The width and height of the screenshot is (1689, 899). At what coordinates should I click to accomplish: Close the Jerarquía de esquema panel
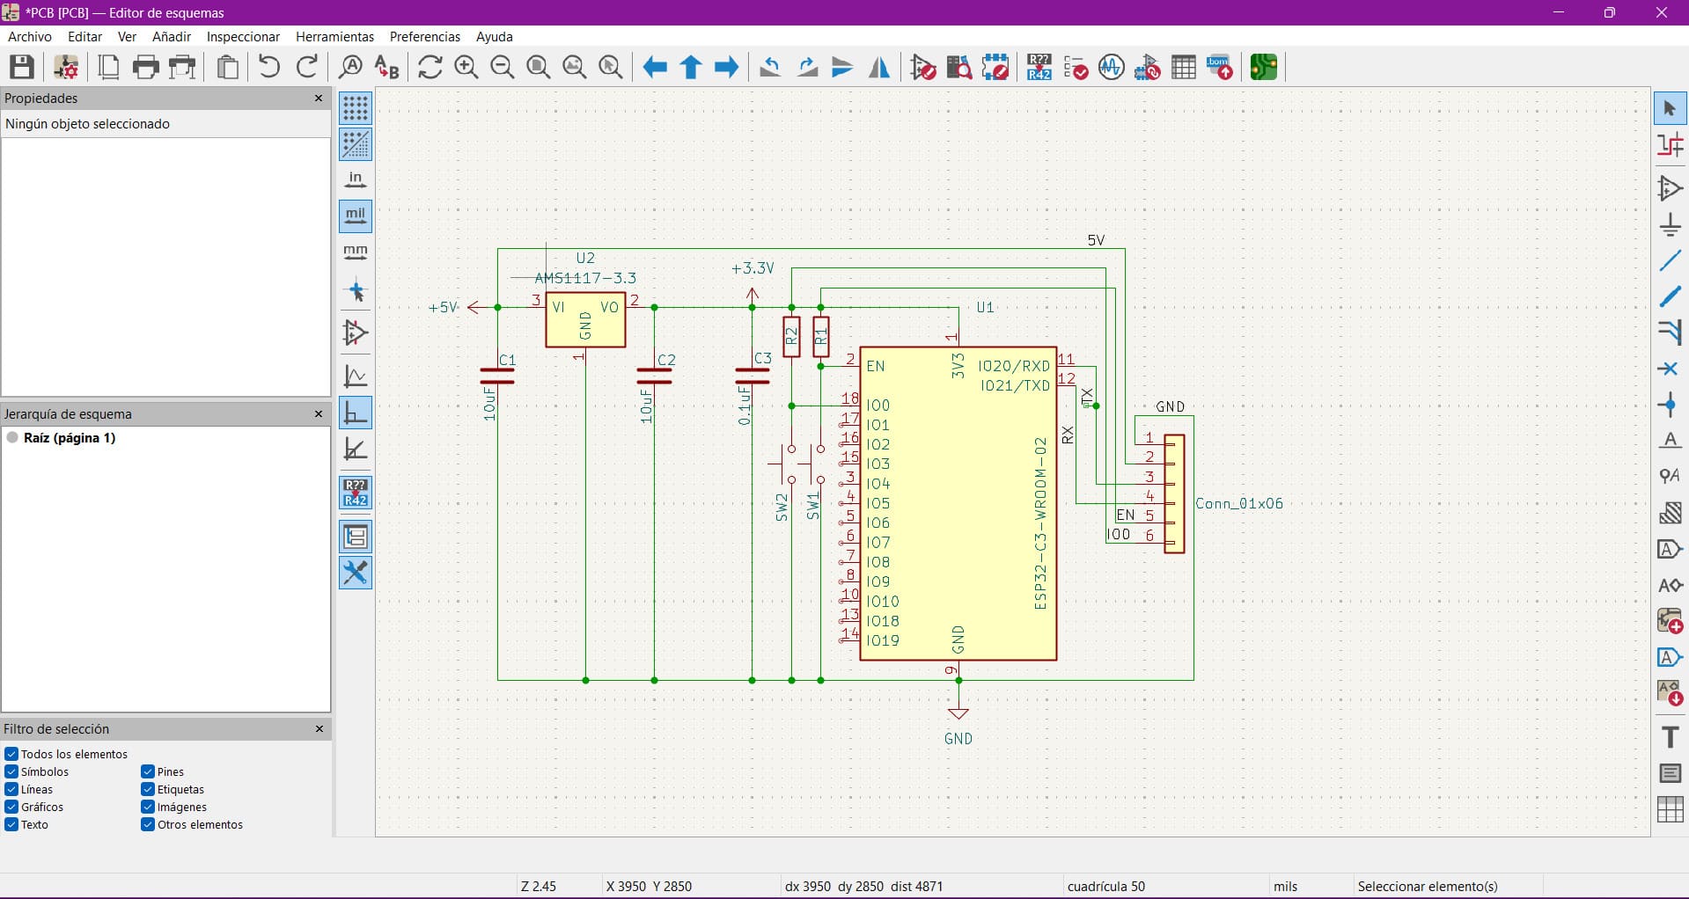(x=319, y=414)
